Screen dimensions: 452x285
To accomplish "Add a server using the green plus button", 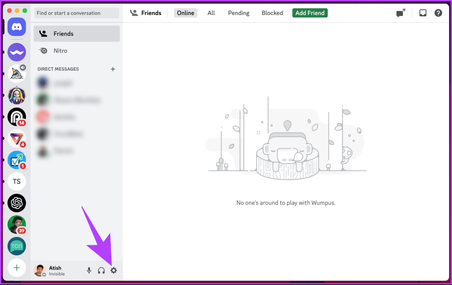I will coord(17,267).
